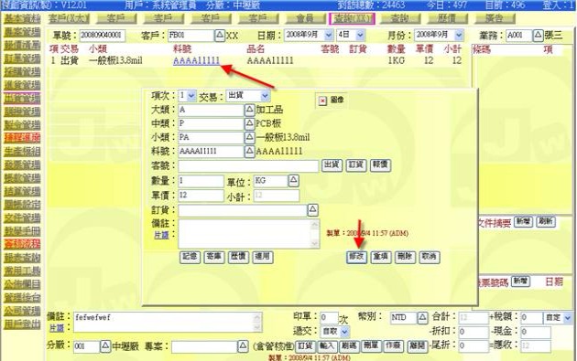Open 生產模組 in left sidebar
Image resolution: width=577 pixels, height=361 pixels.
[x=22, y=152]
